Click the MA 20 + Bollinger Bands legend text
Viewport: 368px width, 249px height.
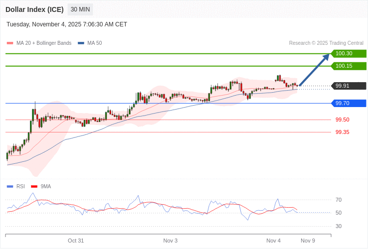pos(44,43)
